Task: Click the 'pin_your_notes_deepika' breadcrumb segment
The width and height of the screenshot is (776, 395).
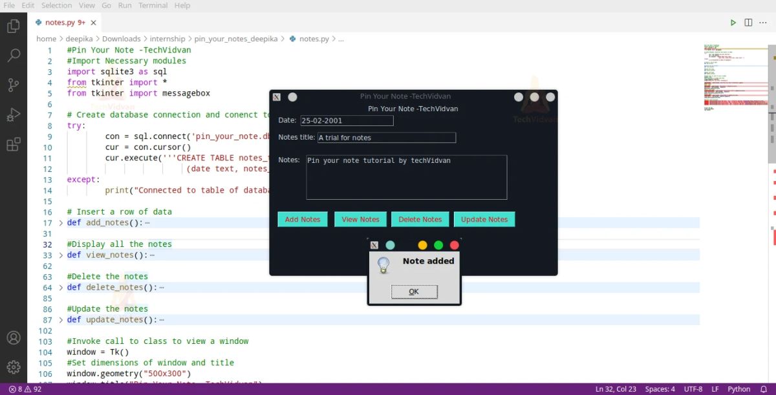Action: coord(236,39)
